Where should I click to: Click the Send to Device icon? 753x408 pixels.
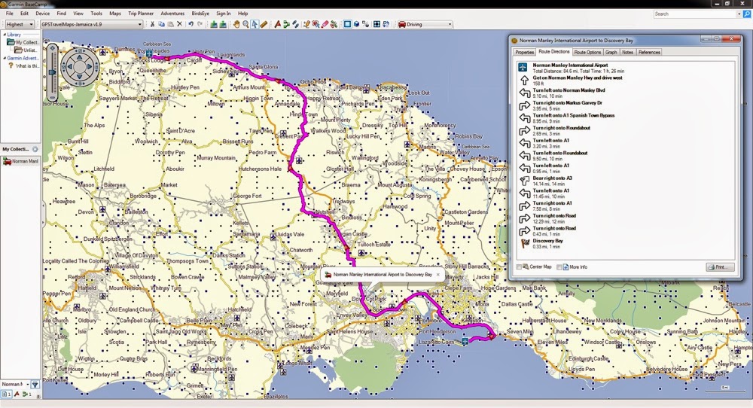tap(214, 24)
